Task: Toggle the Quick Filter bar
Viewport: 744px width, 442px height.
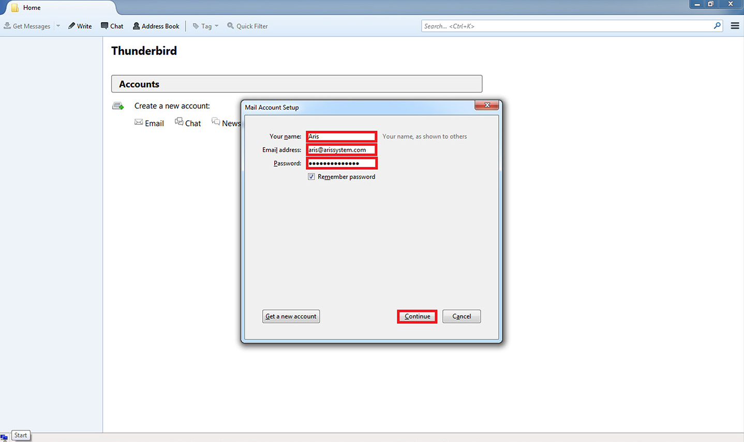Action: coord(247,26)
